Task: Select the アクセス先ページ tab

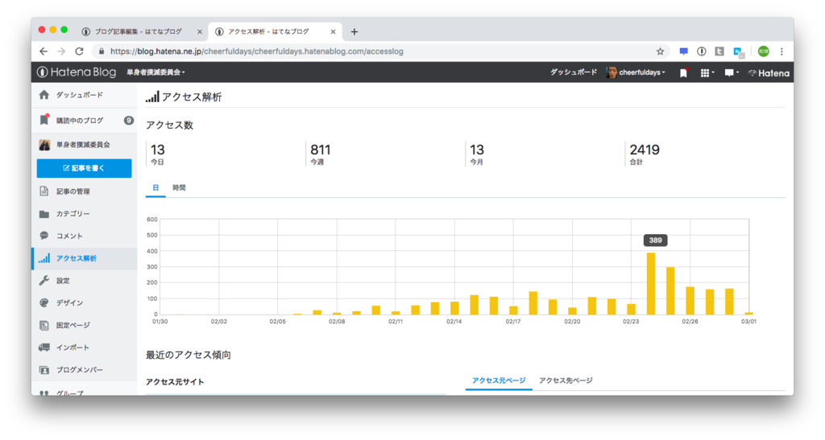Action: pos(566,380)
